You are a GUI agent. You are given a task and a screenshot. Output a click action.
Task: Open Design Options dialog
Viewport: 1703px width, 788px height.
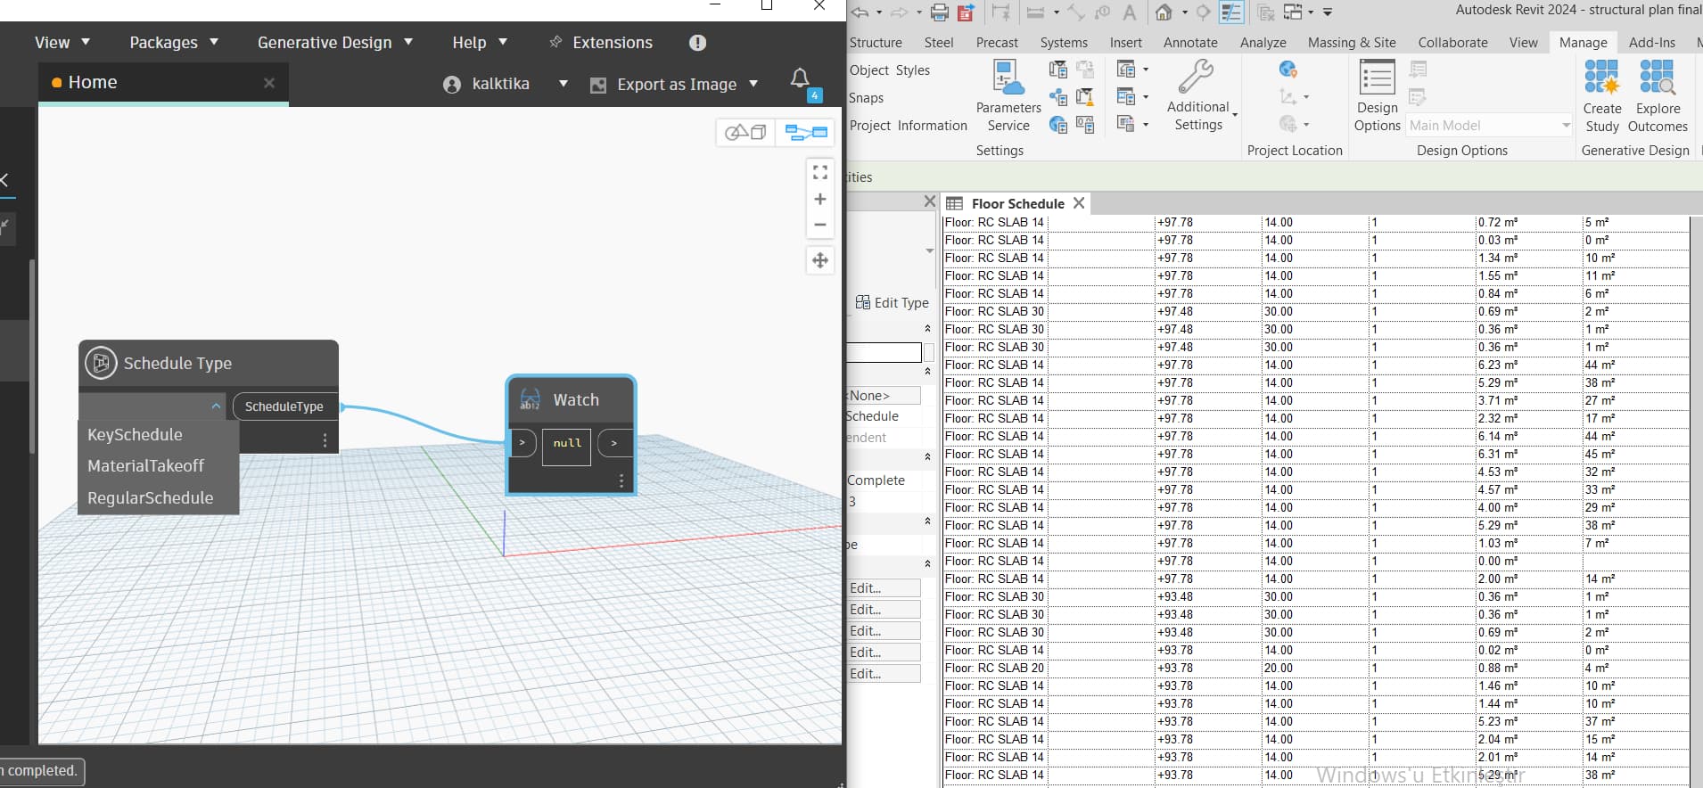pos(1377,96)
